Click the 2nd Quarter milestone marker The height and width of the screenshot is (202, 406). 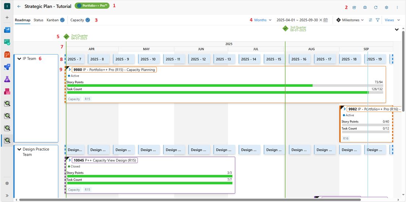tap(66, 36)
